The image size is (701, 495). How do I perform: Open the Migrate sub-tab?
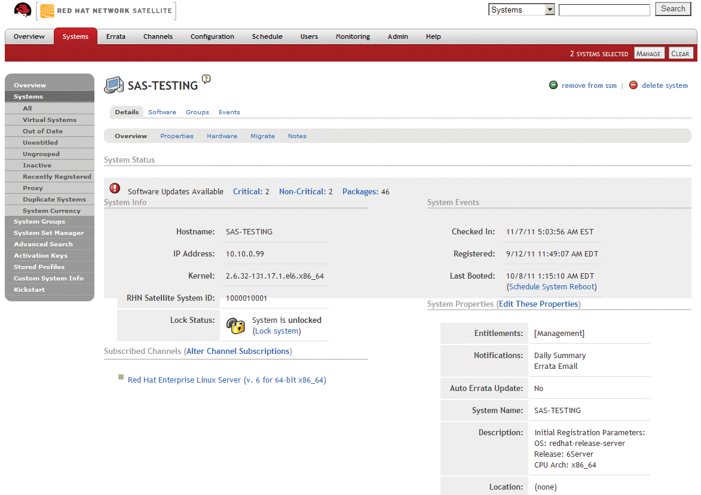coord(263,136)
